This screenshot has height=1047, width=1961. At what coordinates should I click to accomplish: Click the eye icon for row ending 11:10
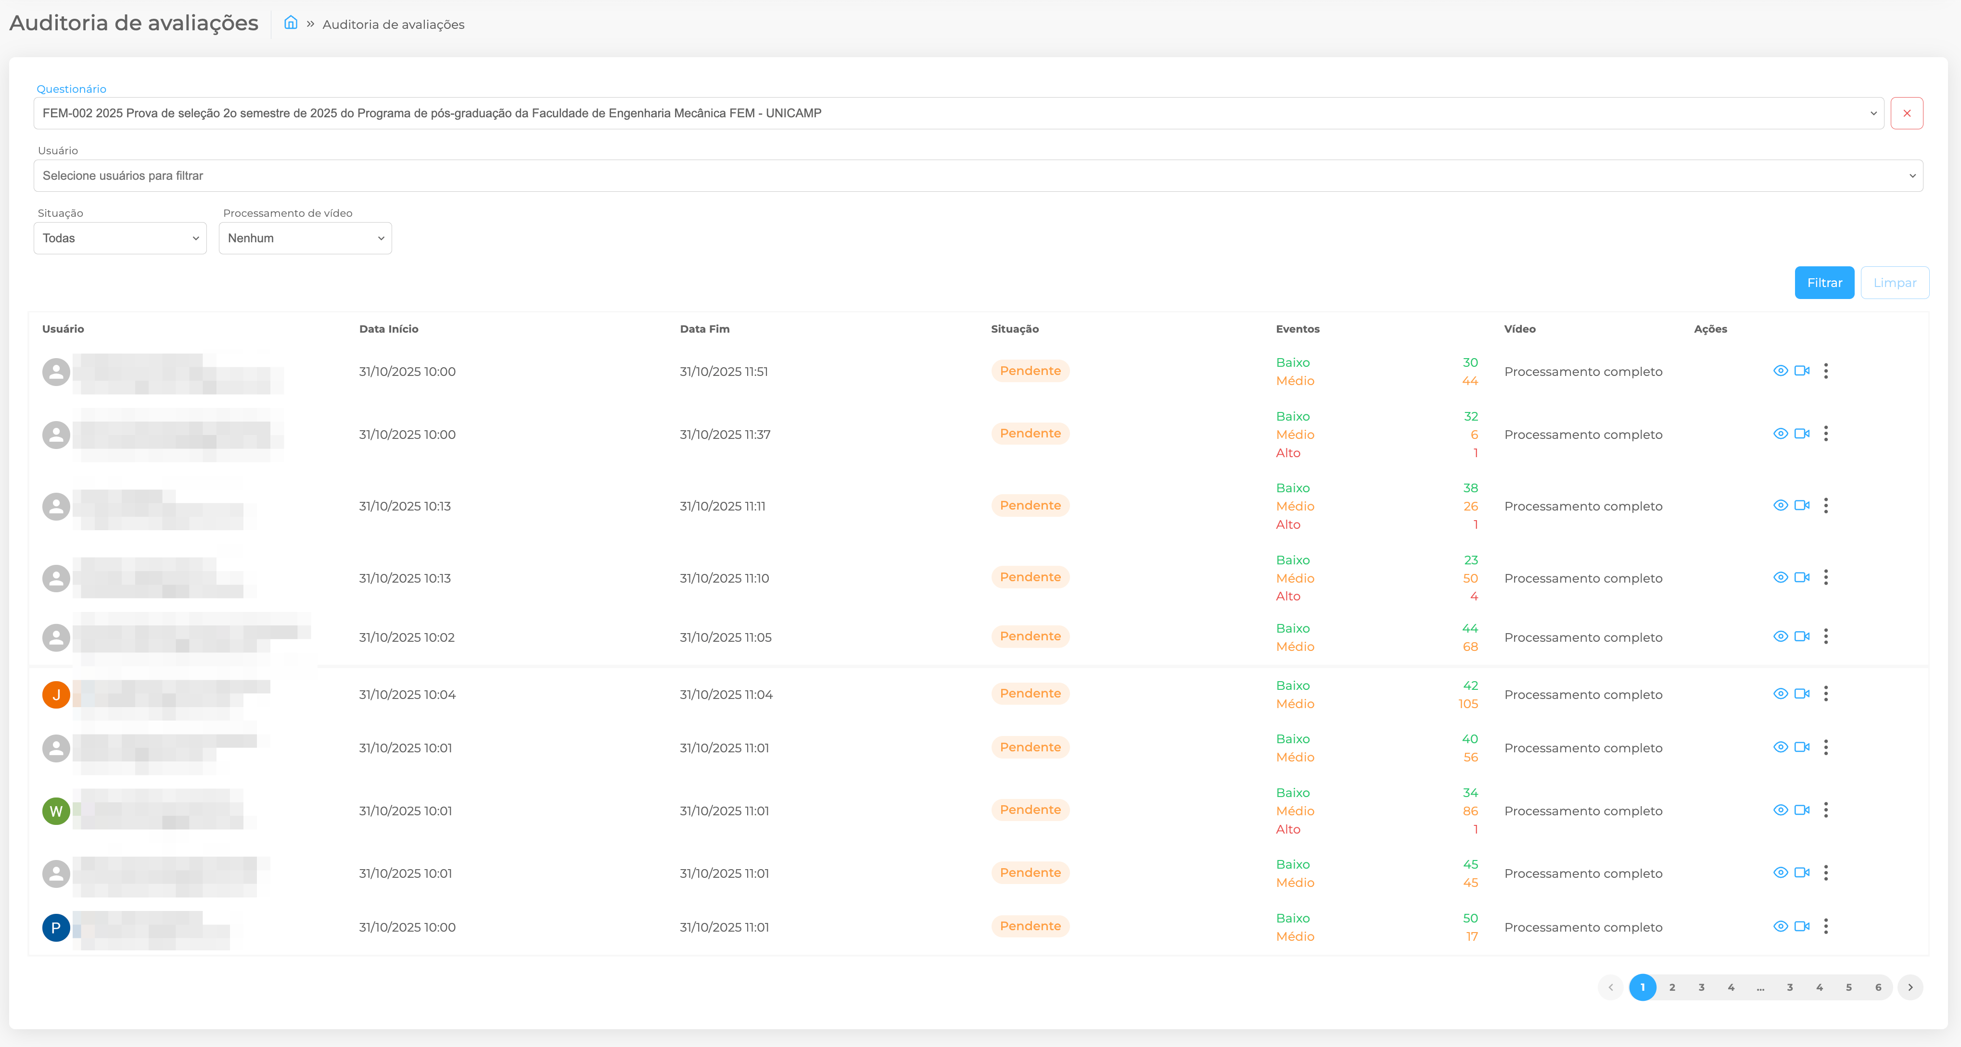point(1780,577)
